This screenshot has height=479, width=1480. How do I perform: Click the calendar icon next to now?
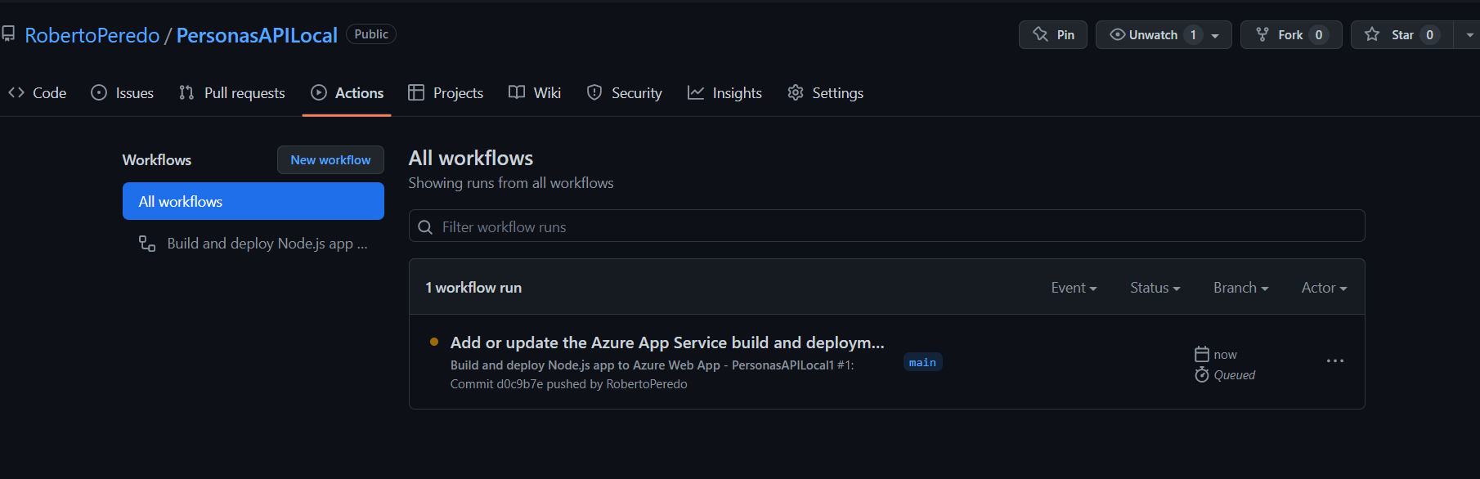(1202, 354)
